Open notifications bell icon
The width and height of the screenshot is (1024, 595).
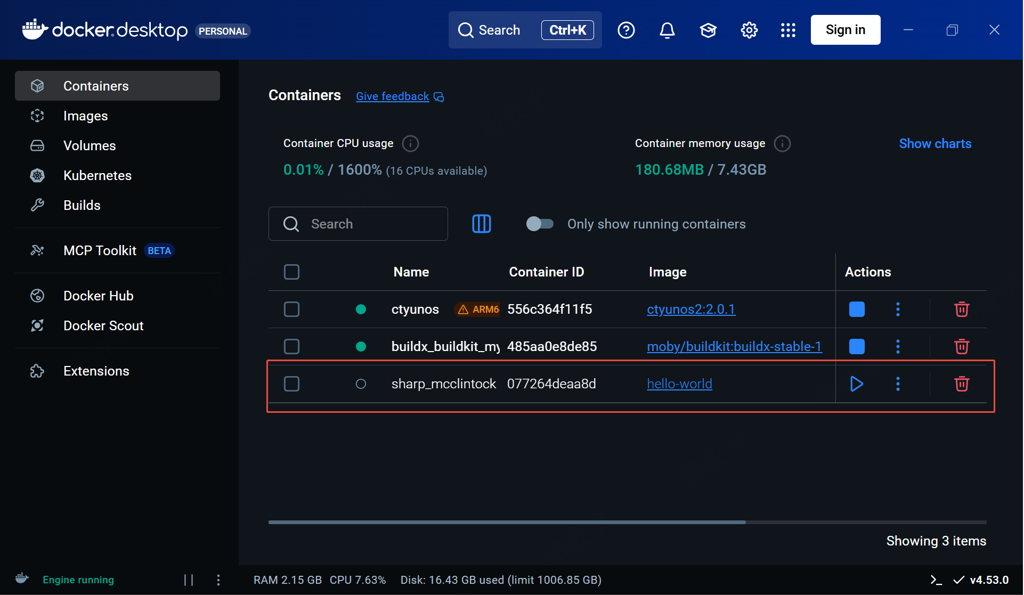tap(667, 30)
